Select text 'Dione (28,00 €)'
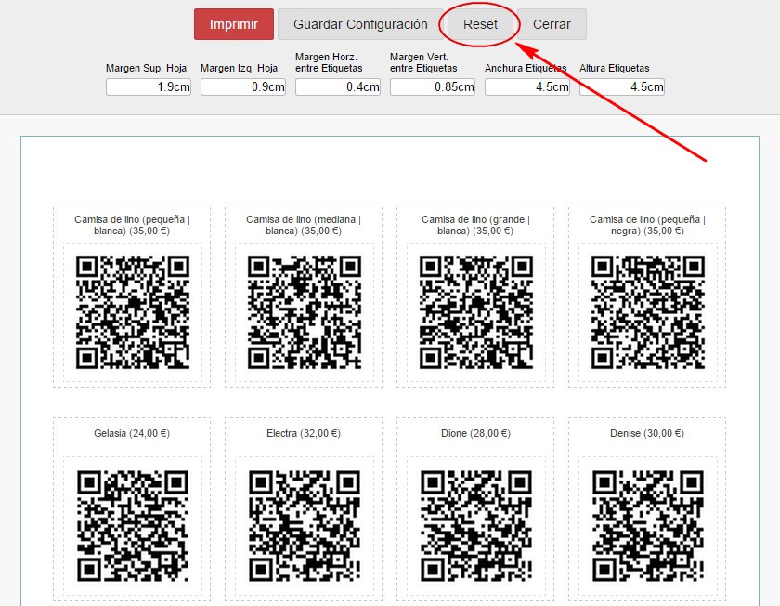The height and width of the screenshot is (606, 780). pos(475,433)
